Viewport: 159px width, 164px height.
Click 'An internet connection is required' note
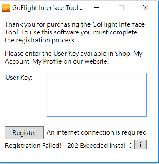(96, 132)
